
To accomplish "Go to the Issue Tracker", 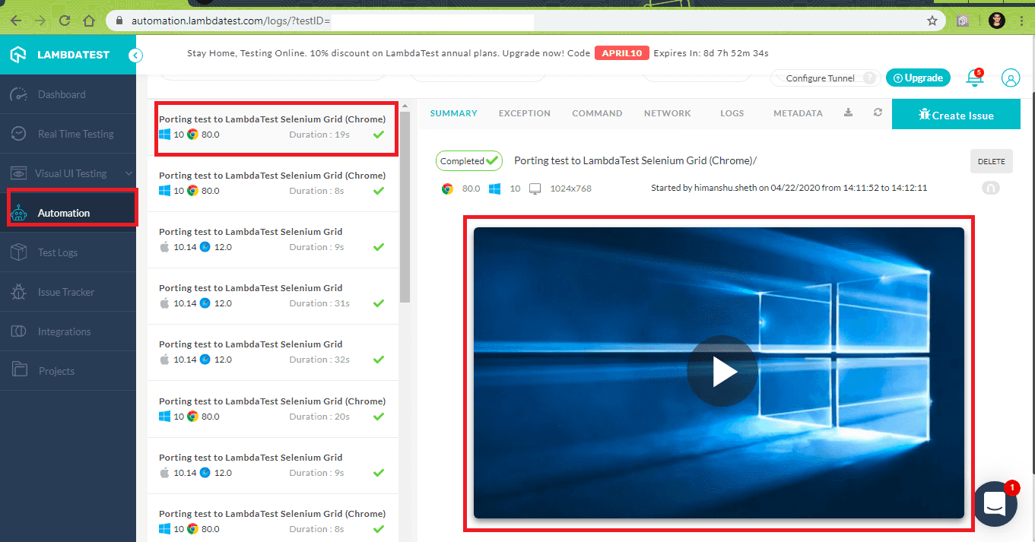I will [x=66, y=291].
